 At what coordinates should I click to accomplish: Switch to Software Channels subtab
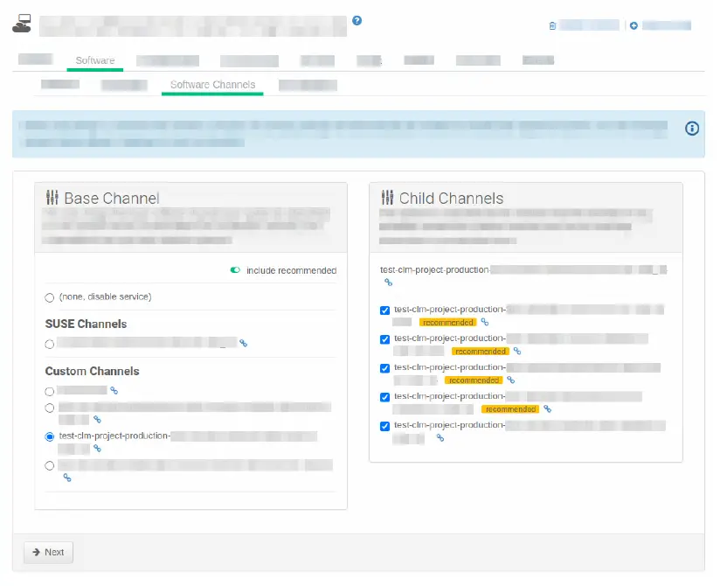coord(212,85)
